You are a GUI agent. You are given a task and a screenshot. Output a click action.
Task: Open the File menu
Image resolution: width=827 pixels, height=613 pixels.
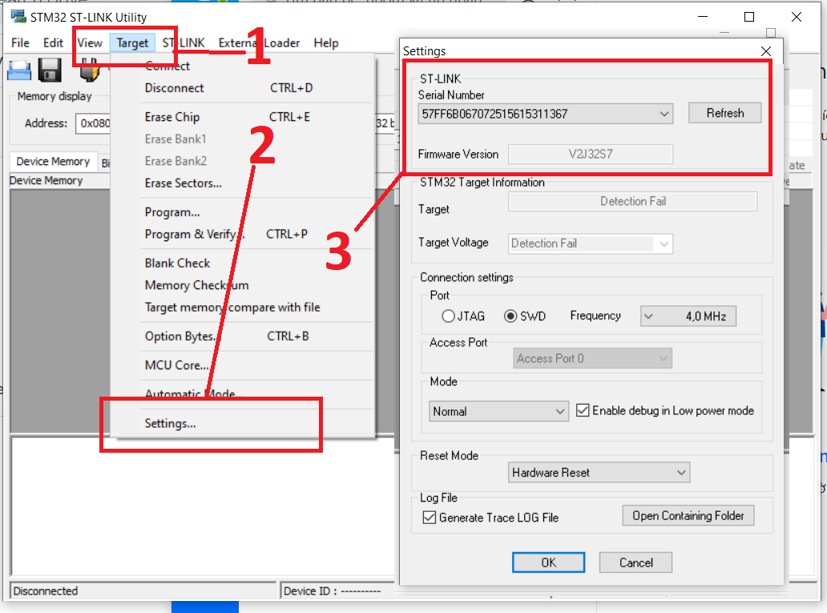[x=20, y=43]
